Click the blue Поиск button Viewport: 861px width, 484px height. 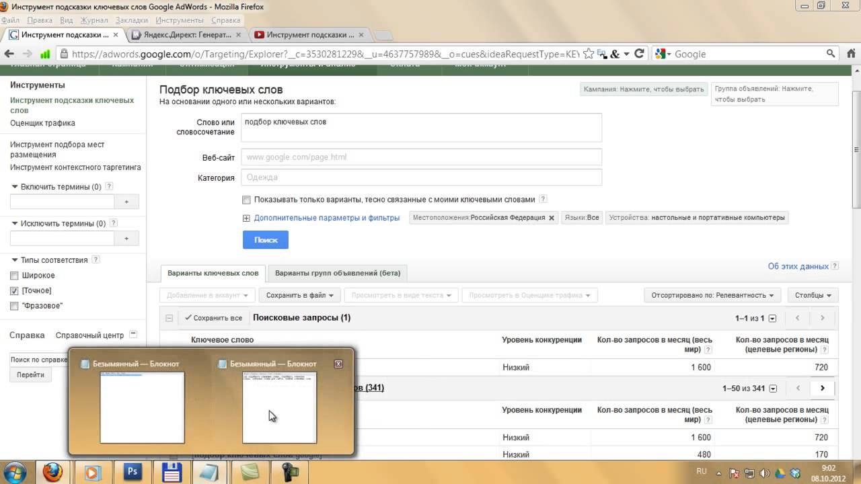(x=266, y=240)
